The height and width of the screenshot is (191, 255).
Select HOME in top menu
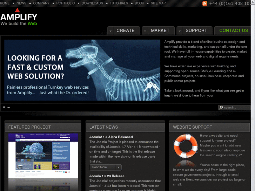point(5,3)
